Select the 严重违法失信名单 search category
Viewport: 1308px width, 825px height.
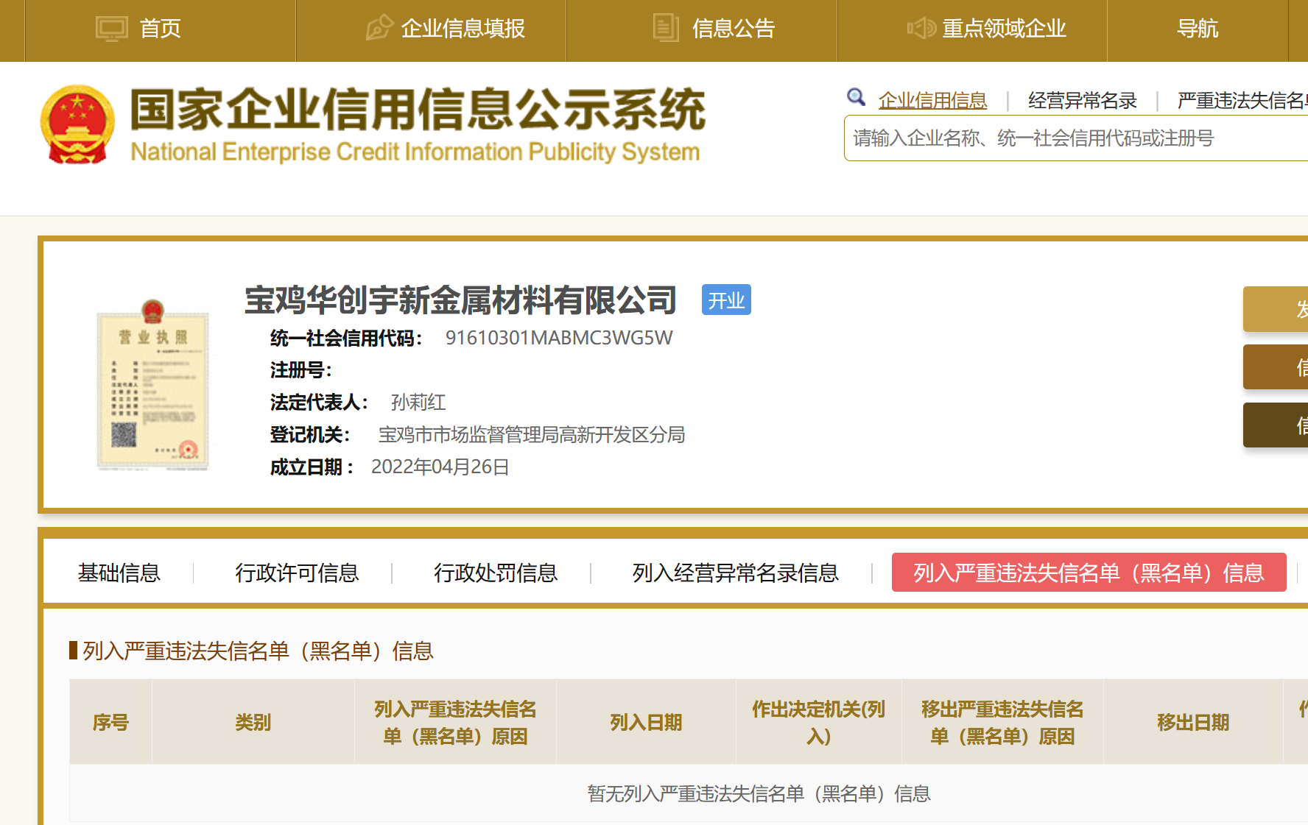click(1242, 101)
